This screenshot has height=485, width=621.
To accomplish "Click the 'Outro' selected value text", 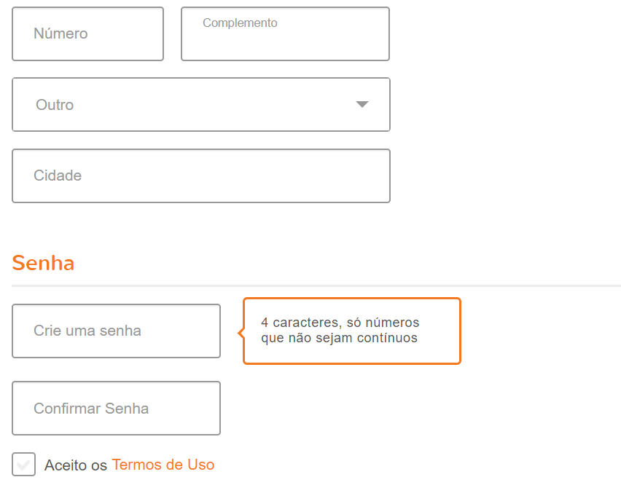I will coord(55,105).
